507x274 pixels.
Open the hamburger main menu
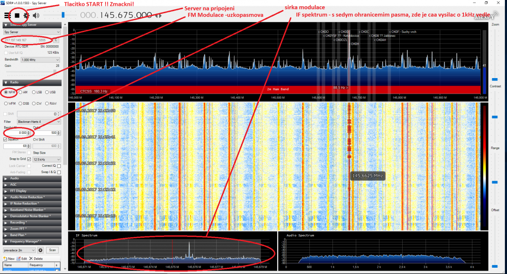(7, 15)
